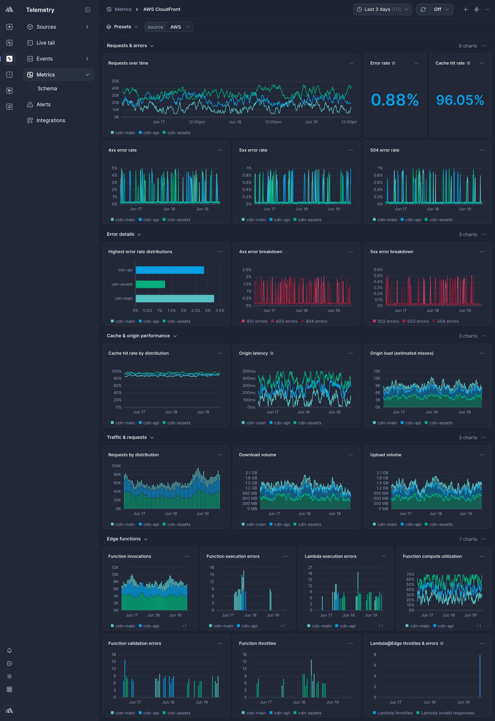This screenshot has height=721, width=495.
Task: Click Lambda@Edge throttles info icon
Action: pyautogui.click(x=442, y=644)
